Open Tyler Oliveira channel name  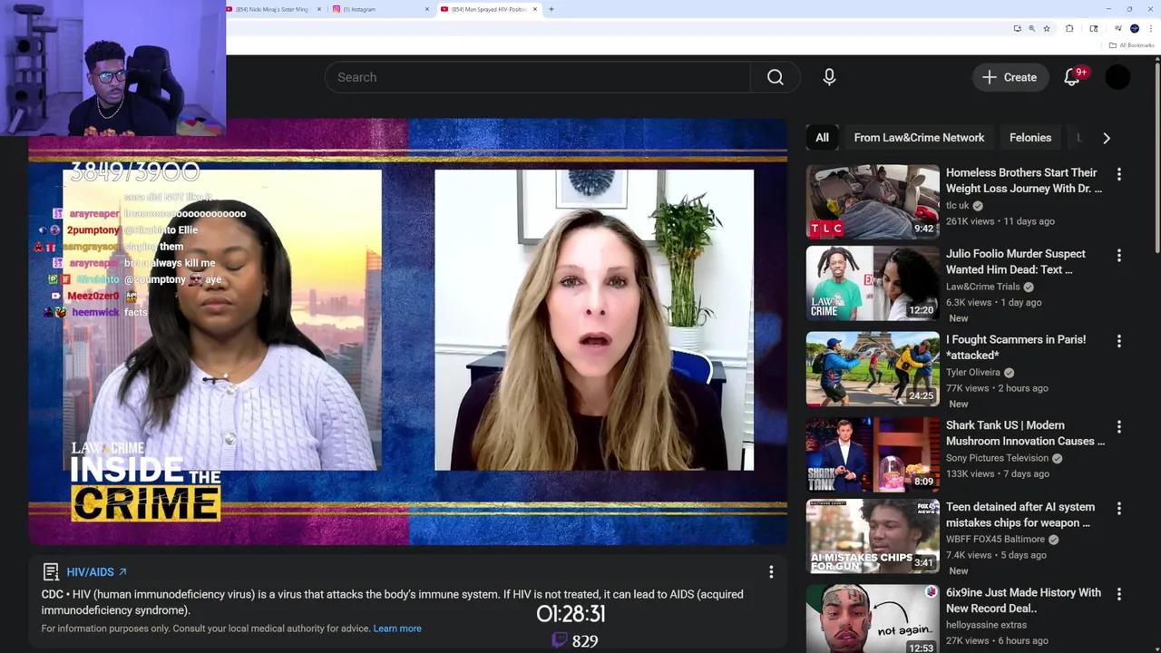(973, 372)
